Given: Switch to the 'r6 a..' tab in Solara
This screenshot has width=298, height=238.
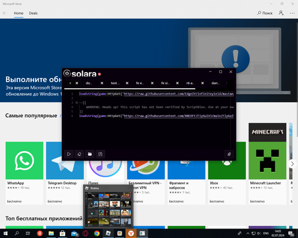Looking at the screenshot, I should coord(190,83).
